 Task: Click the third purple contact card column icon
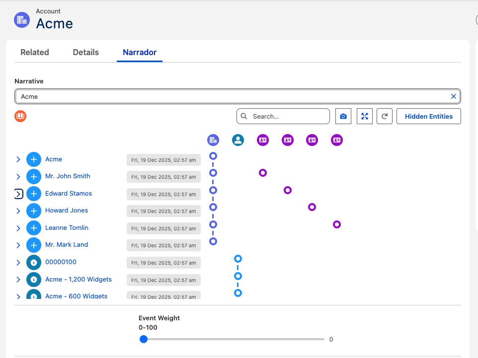(312, 140)
